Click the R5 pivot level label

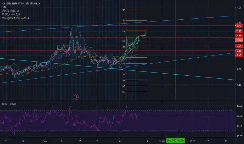(124, 10)
